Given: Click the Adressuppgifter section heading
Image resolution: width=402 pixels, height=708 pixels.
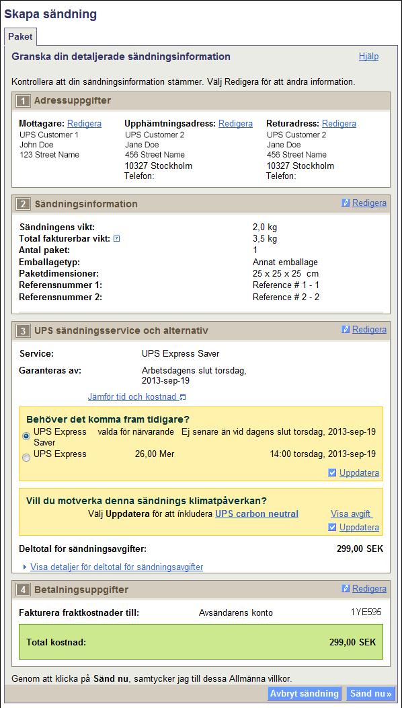Looking at the screenshot, I should (72, 101).
